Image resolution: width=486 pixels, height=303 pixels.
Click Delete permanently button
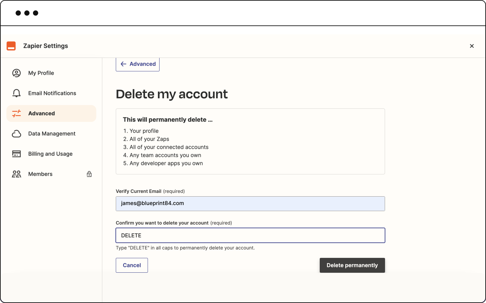coord(352,265)
